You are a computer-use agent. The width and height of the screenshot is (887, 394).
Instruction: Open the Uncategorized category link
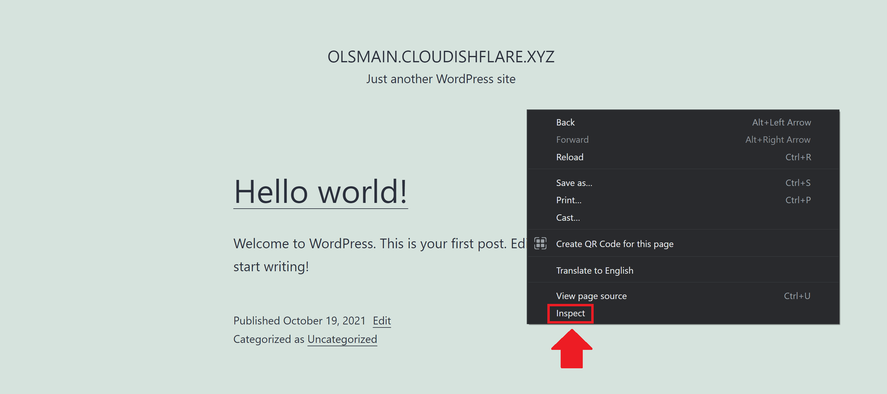(x=342, y=339)
